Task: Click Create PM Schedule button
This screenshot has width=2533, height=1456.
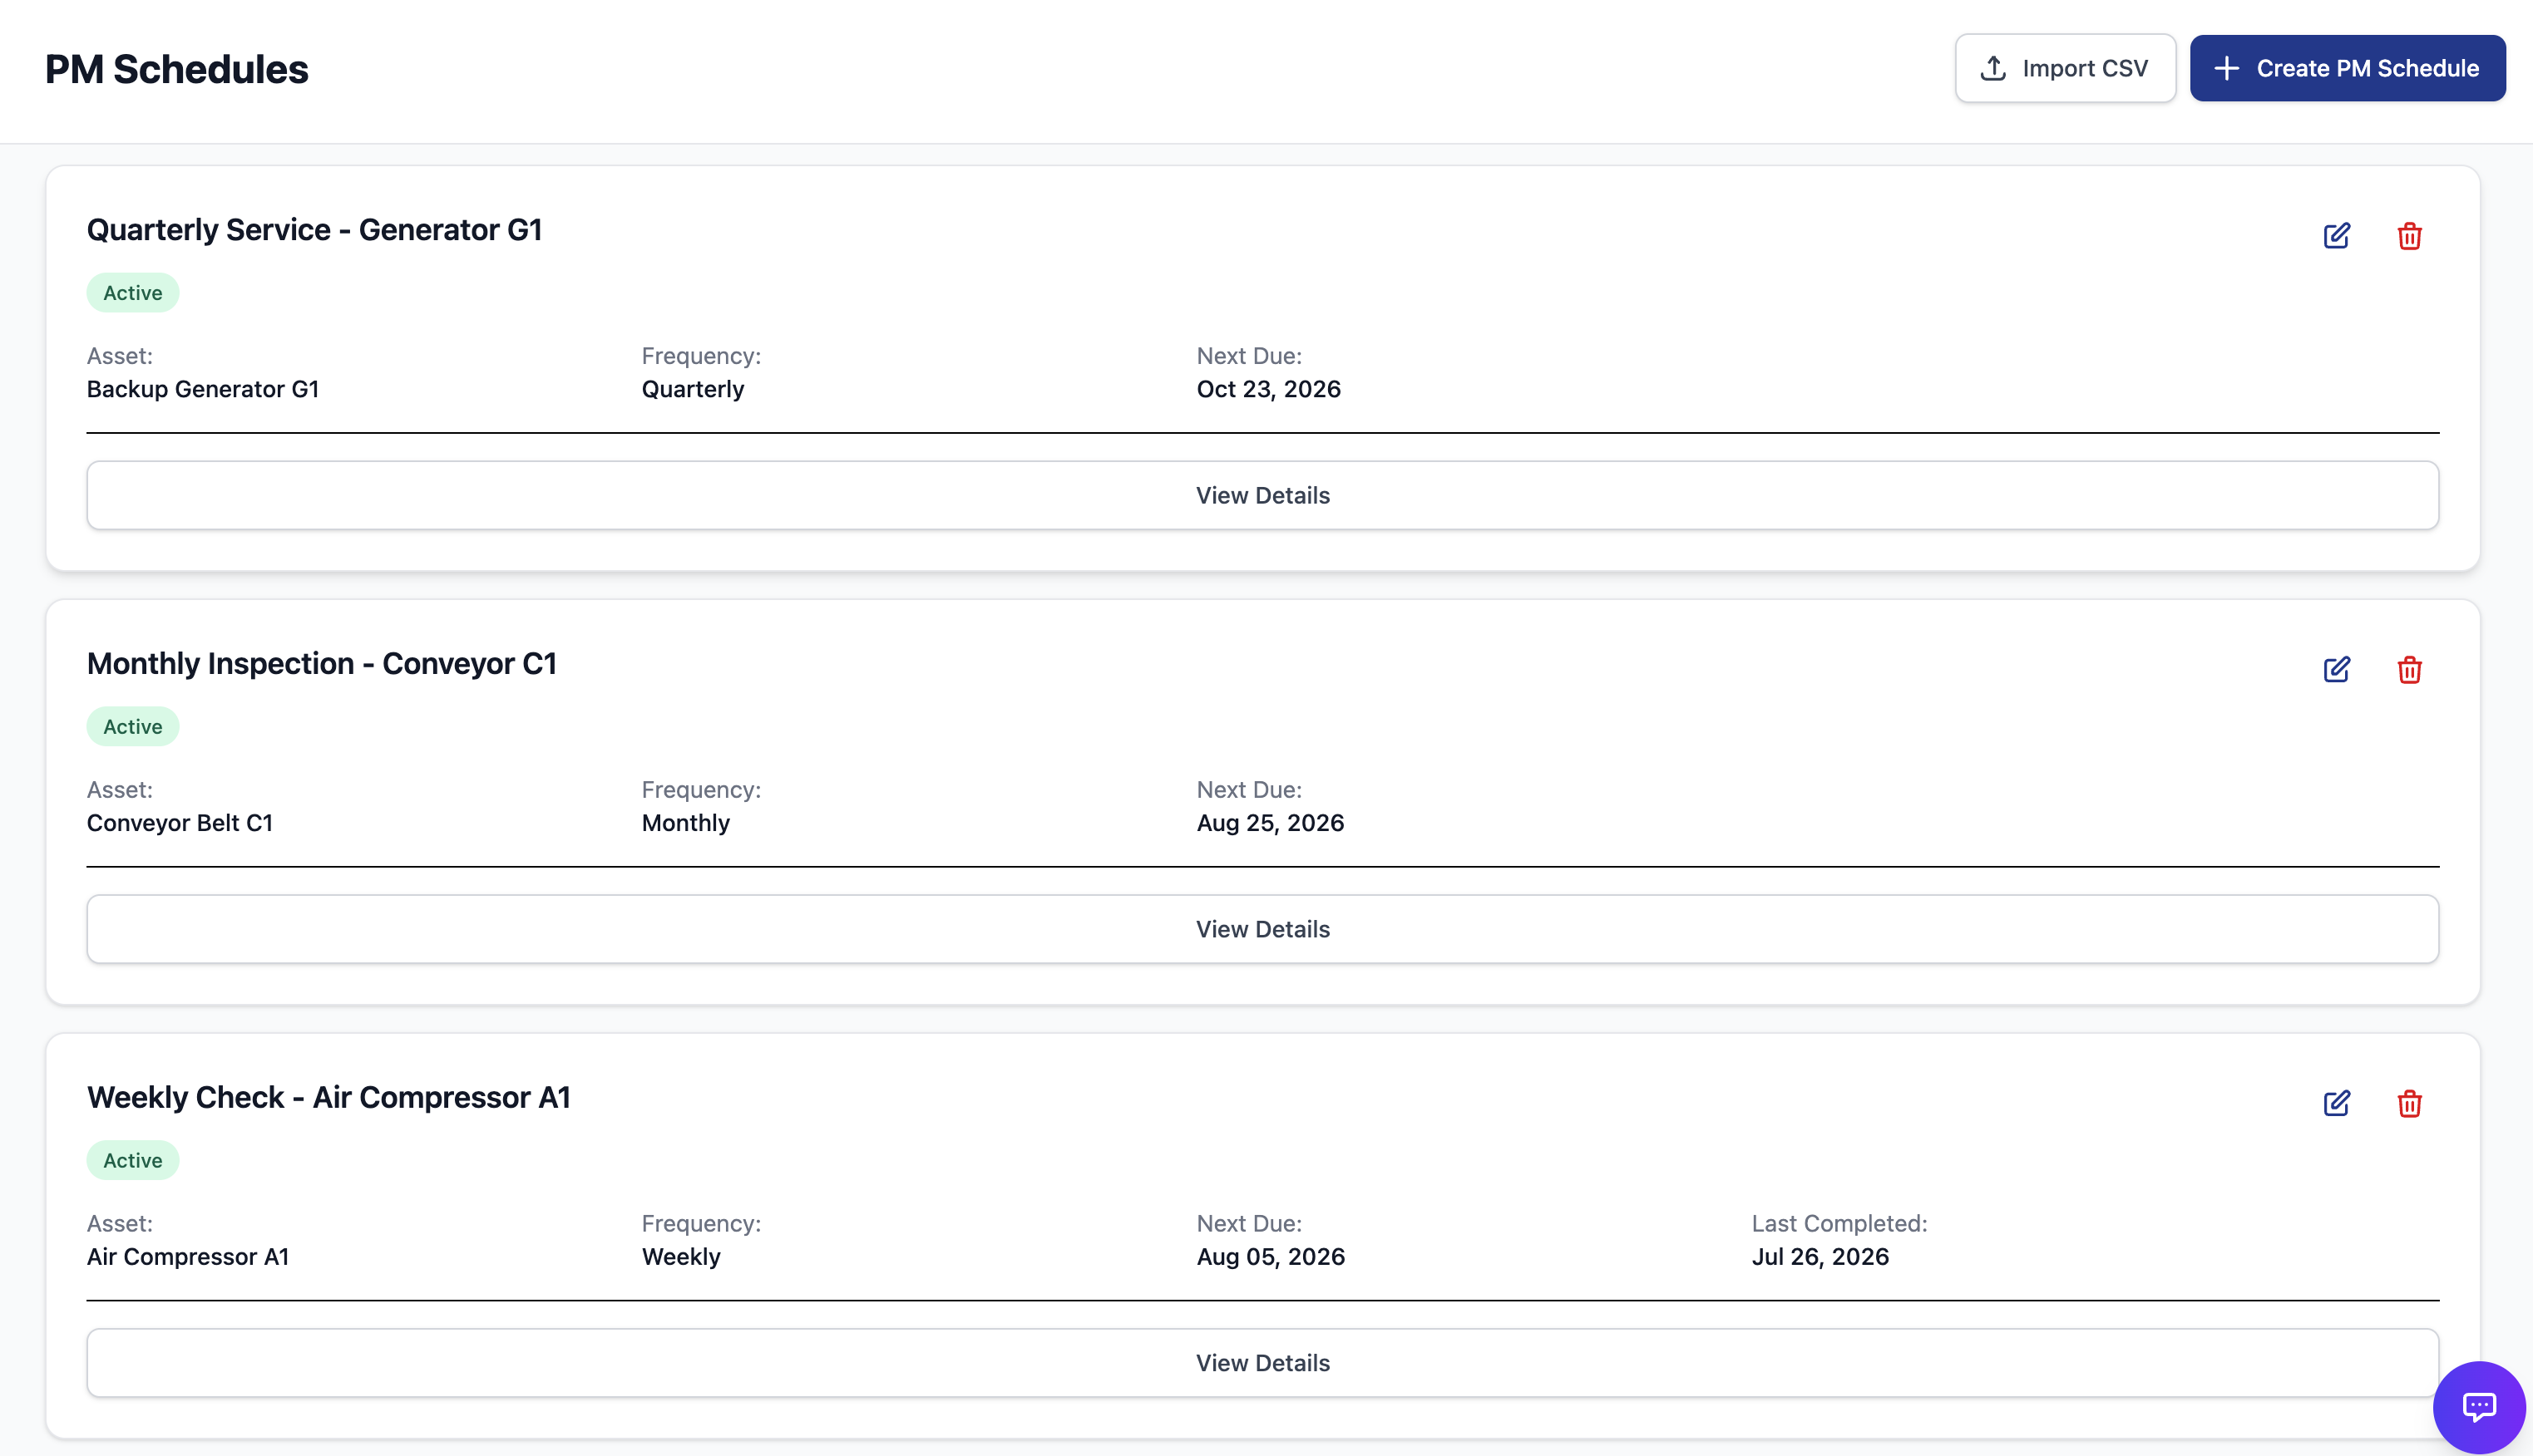Action: (2347, 68)
